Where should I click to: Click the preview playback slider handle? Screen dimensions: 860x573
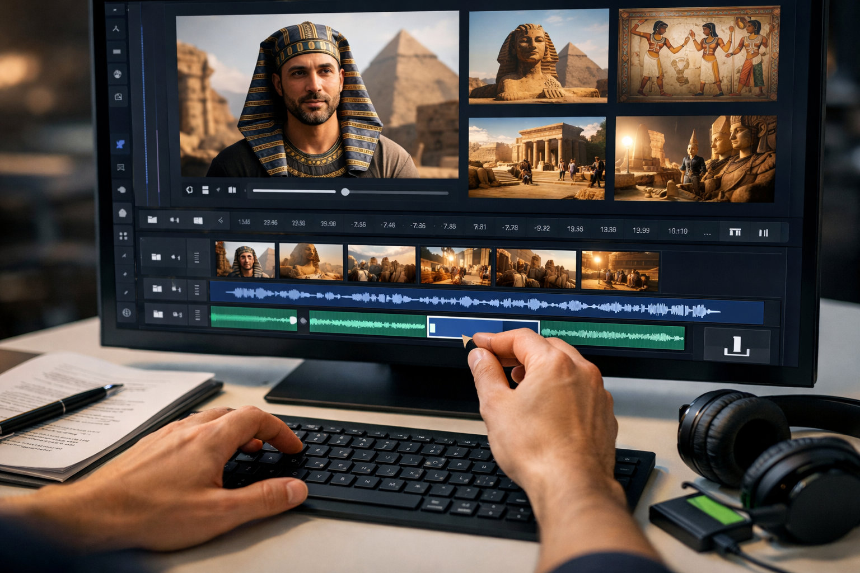[x=345, y=192]
